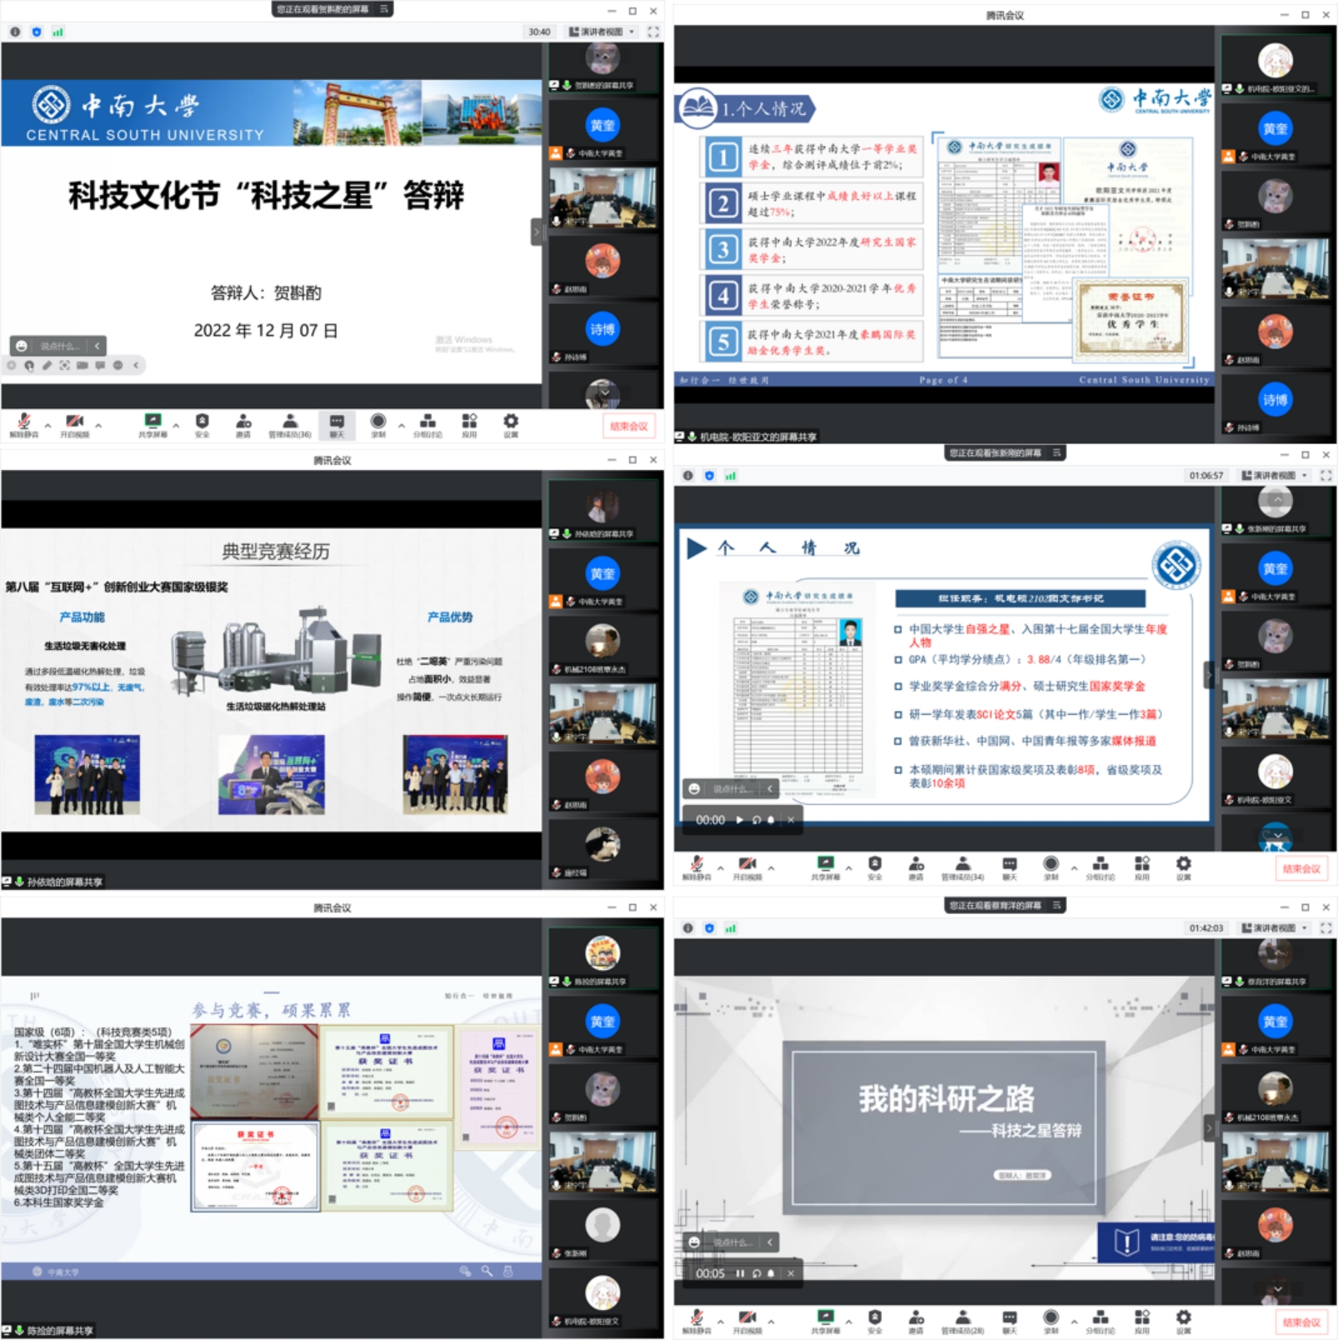This screenshot has width=1338, height=1340.
Task: Open menu on 您正在观看张新刚的屏幕 banner
Action: [x=1057, y=452]
